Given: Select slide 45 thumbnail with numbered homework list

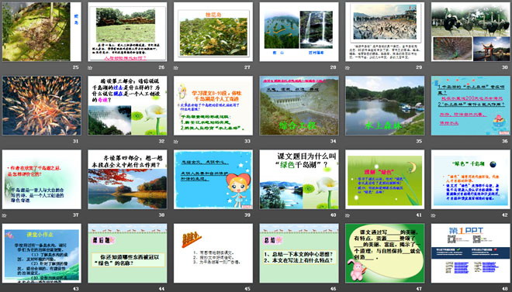Looking at the screenshot, I should pyautogui.click(x=213, y=253).
